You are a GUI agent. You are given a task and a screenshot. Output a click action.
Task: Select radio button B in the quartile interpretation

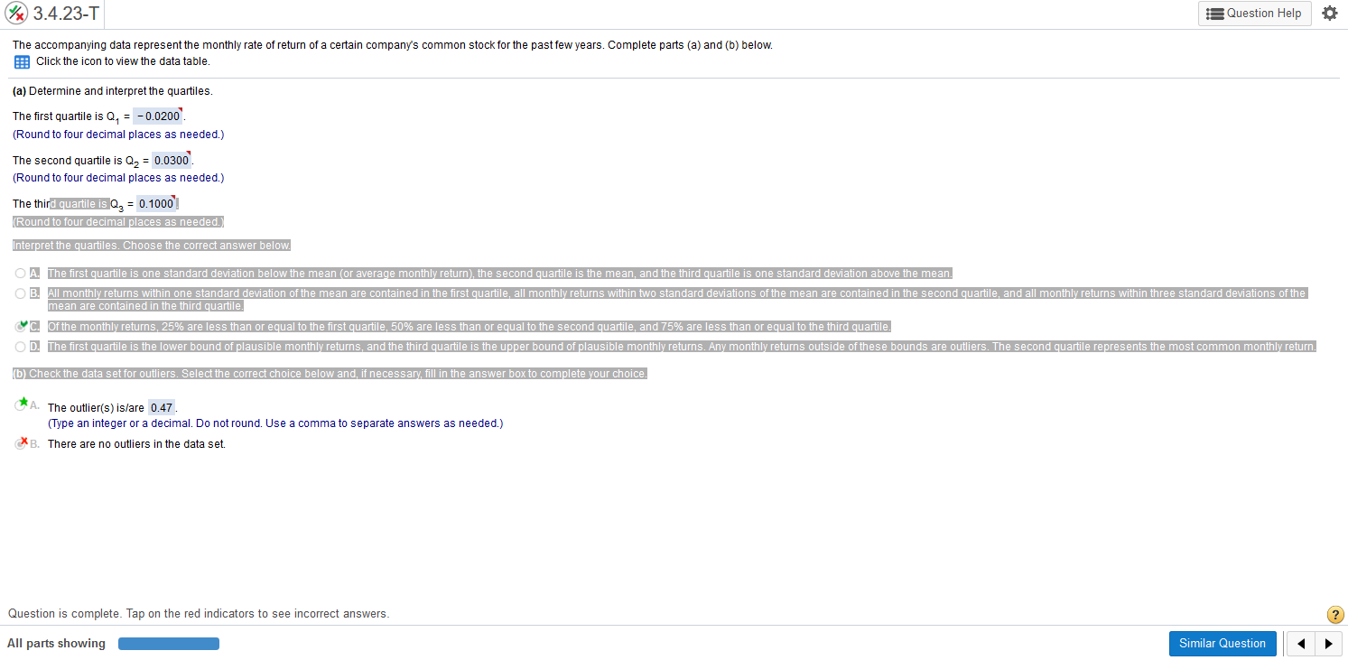coord(20,293)
